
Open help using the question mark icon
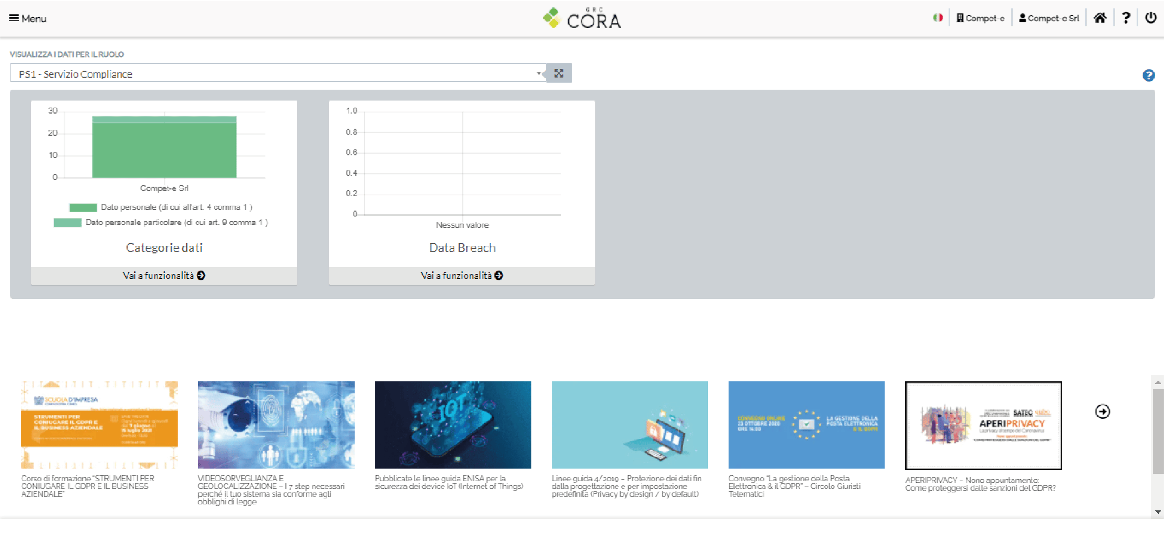(x=1126, y=18)
